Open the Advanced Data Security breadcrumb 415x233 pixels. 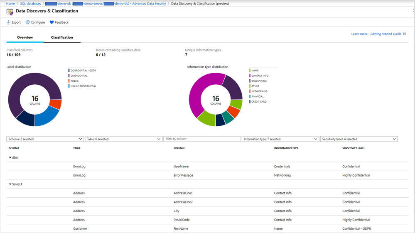(106, 4)
